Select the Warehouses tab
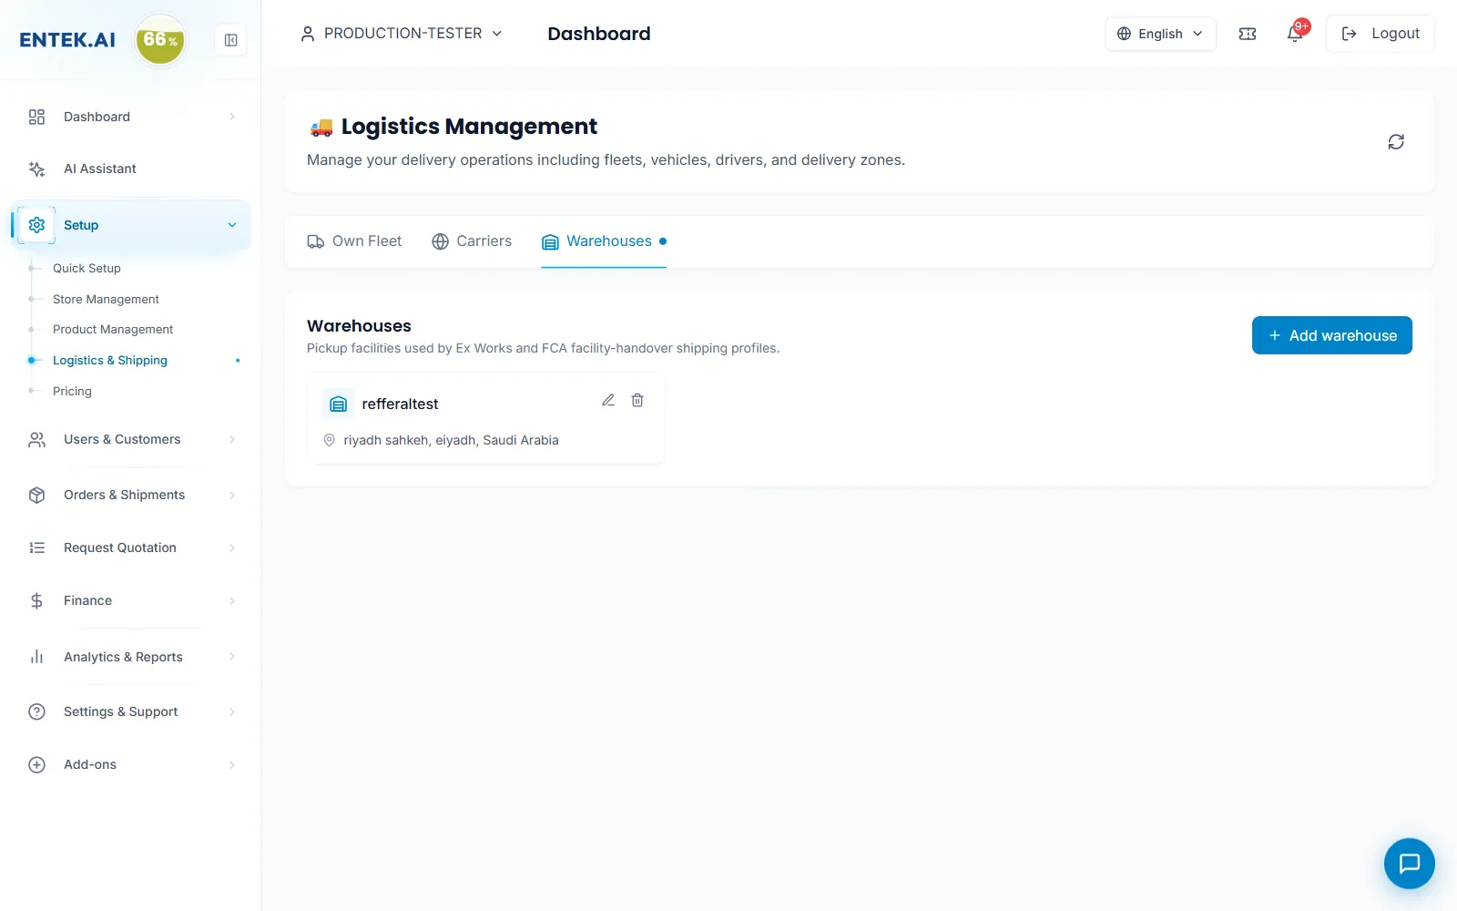The image size is (1457, 911). click(x=604, y=241)
